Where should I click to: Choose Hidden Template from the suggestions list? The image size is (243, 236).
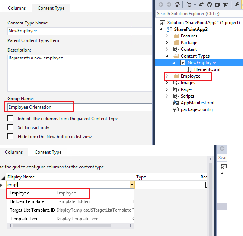pyautogui.click(x=70, y=201)
